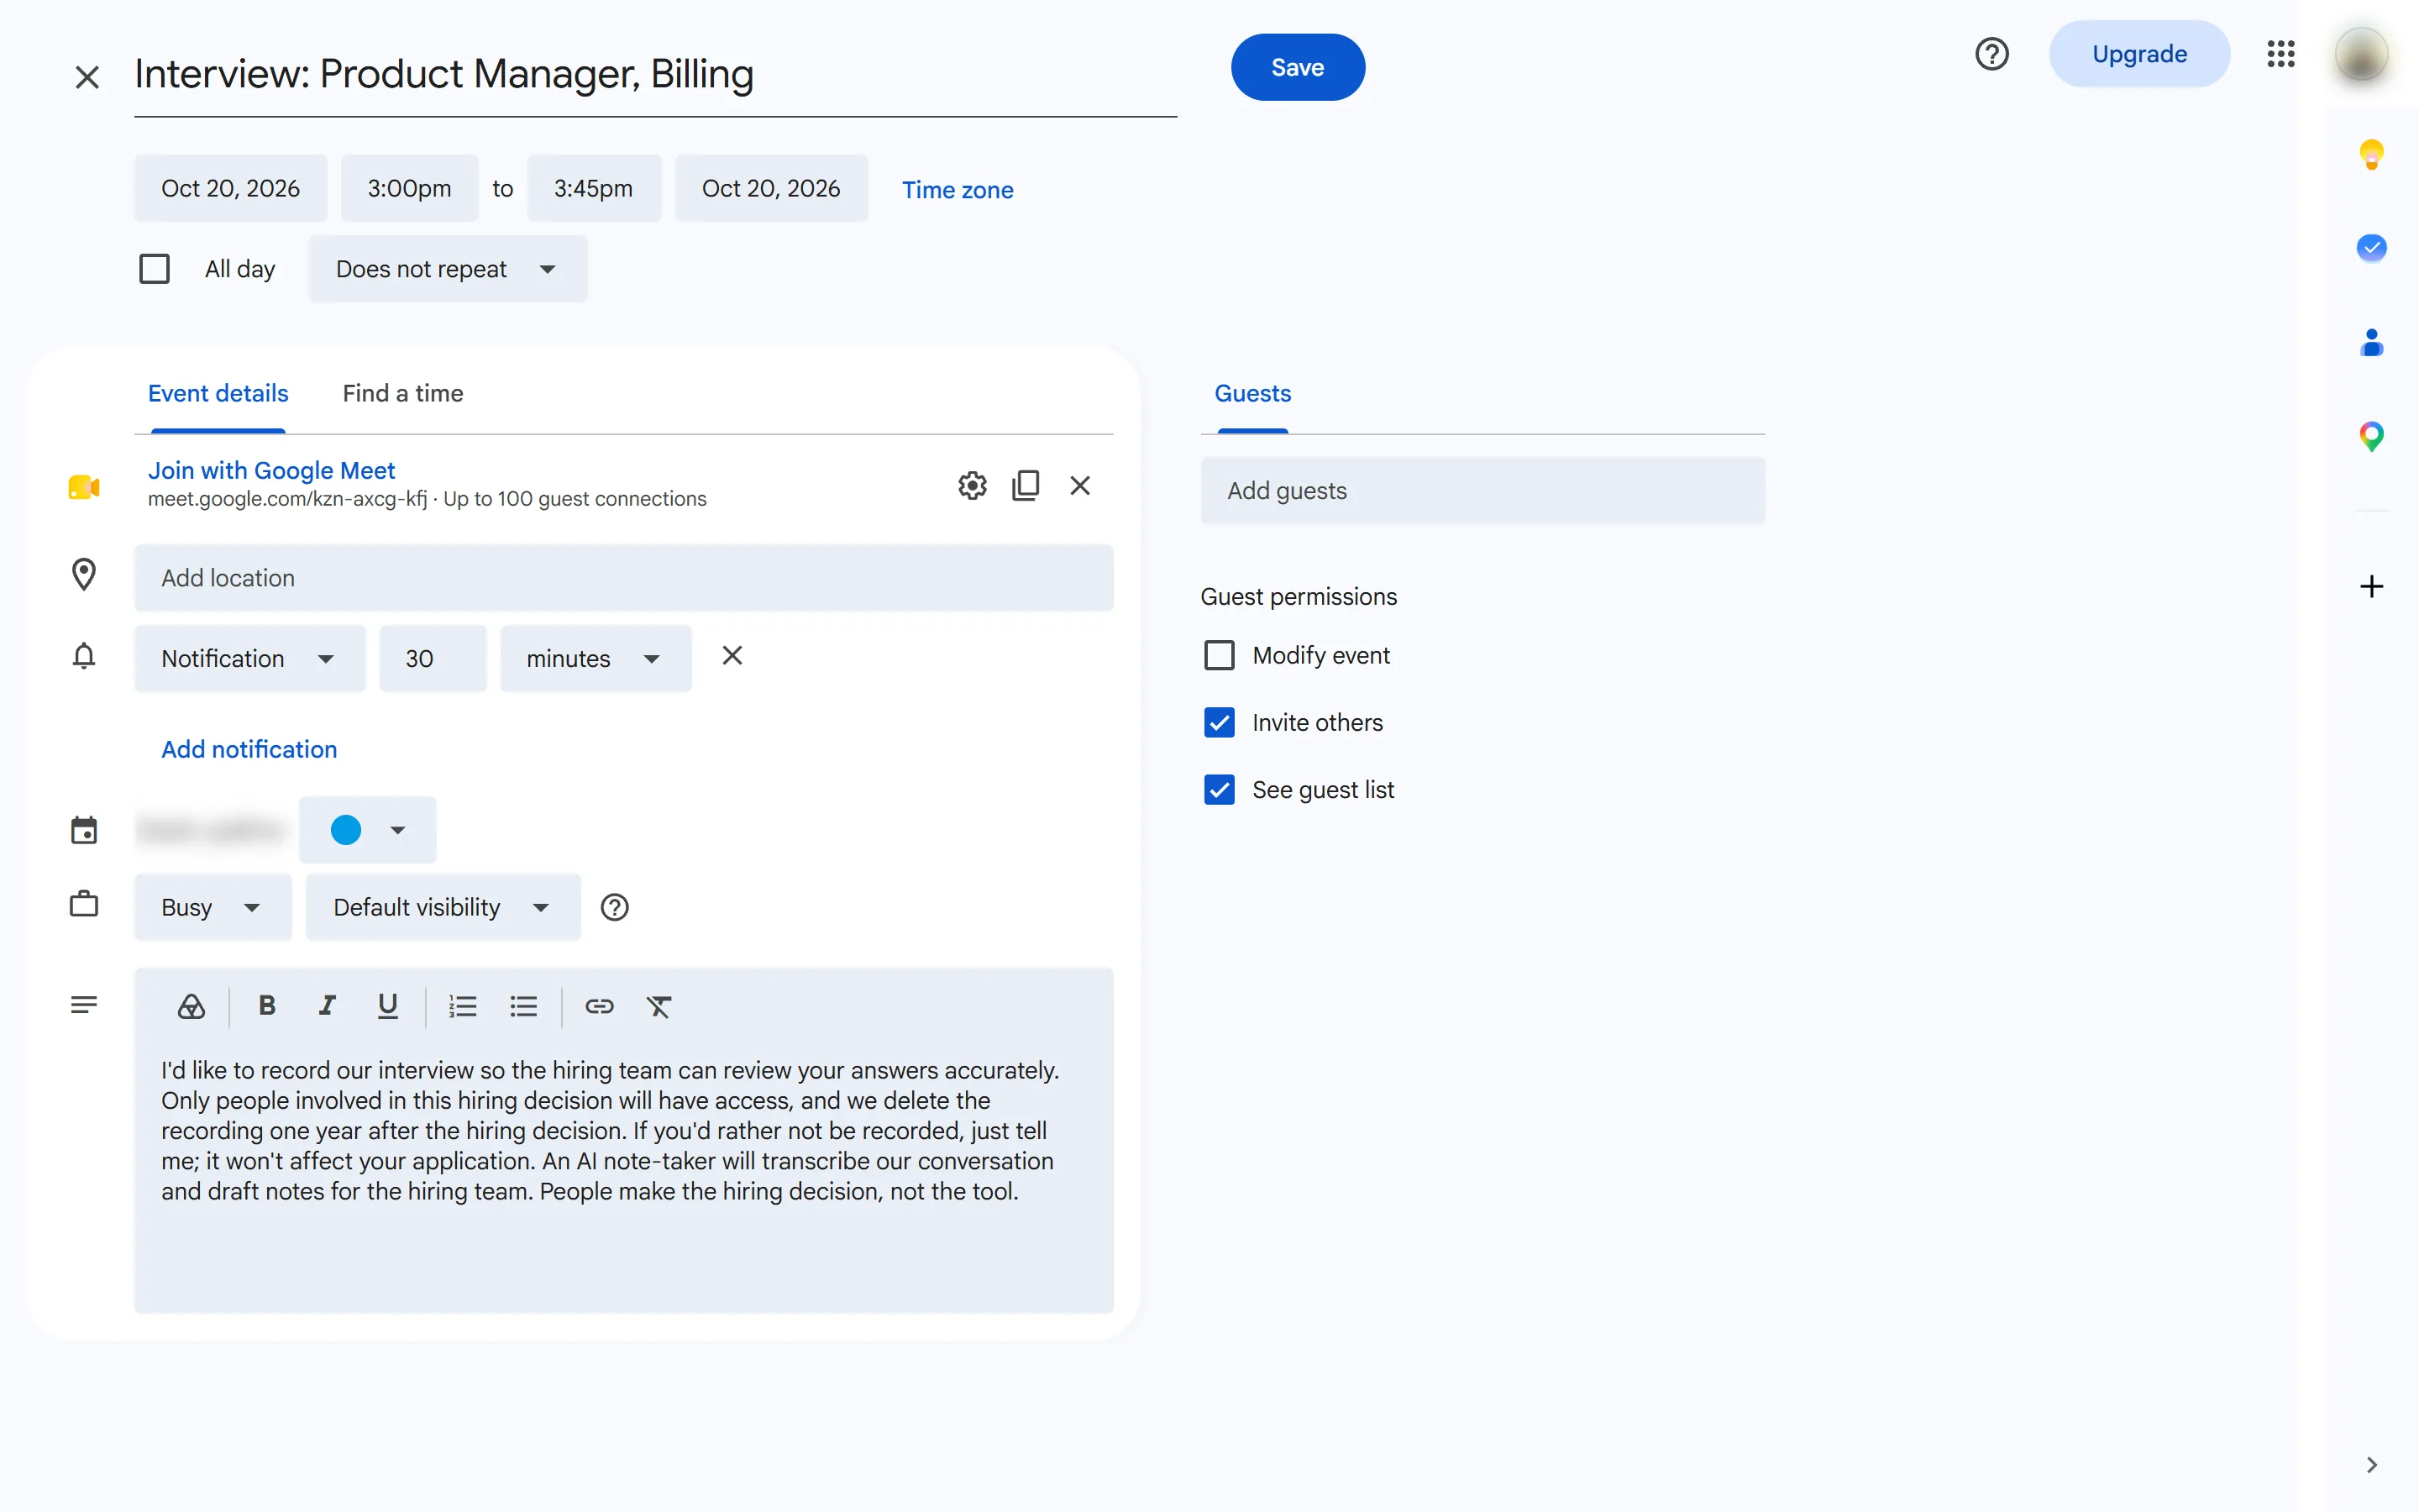Screen dimensions: 2419x1512
Task: Click the Add guests field
Action: point(1482,491)
